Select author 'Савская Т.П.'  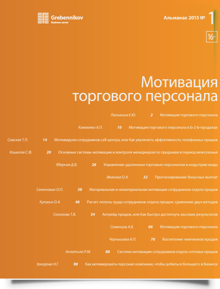[x=18, y=140]
